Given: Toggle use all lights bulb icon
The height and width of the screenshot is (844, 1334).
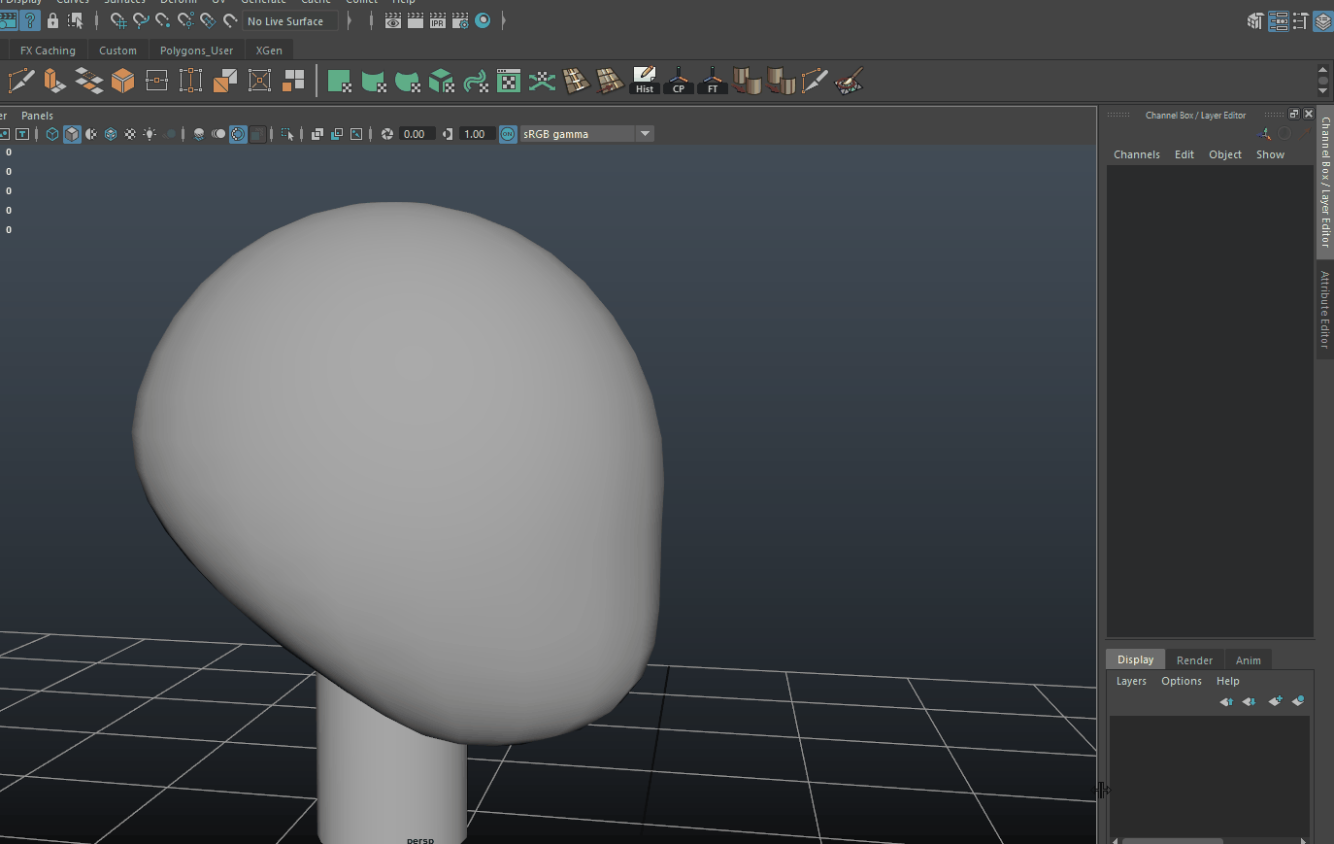Looking at the screenshot, I should 150,134.
